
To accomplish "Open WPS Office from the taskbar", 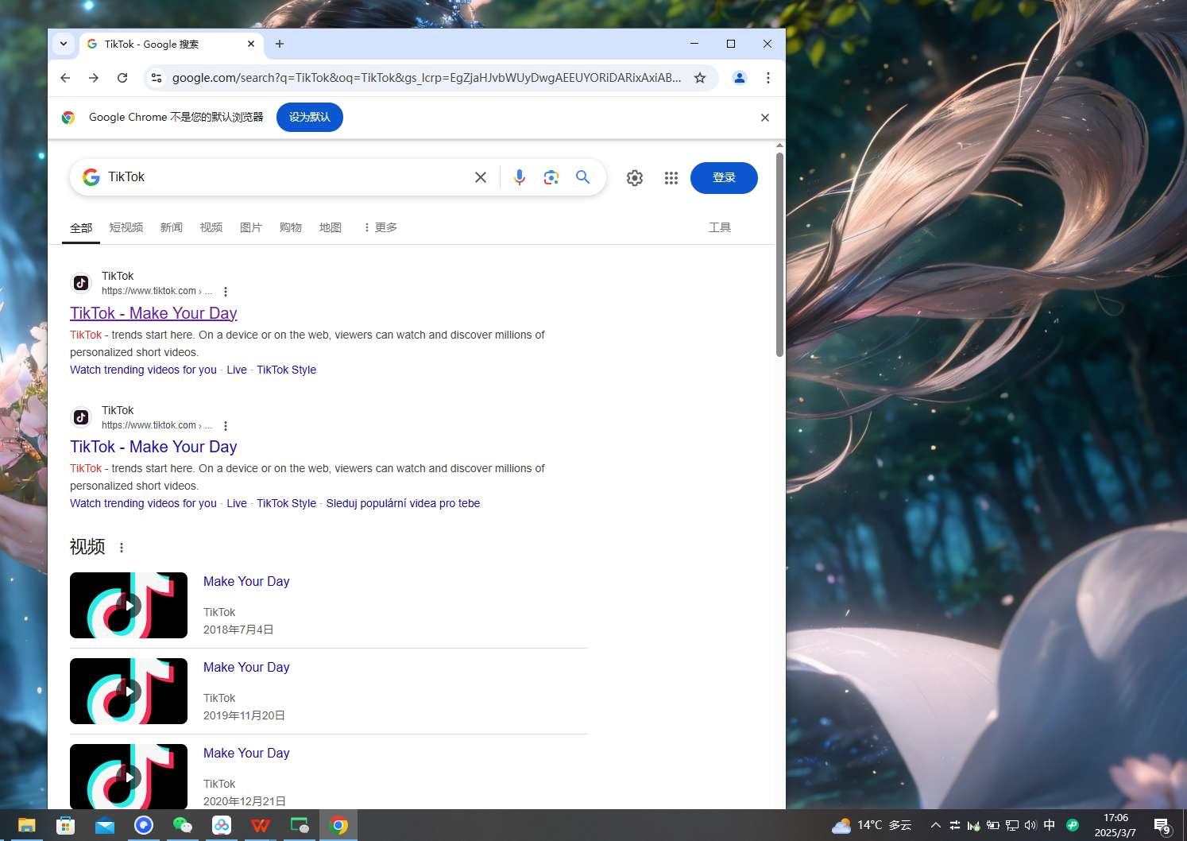I will tap(260, 825).
